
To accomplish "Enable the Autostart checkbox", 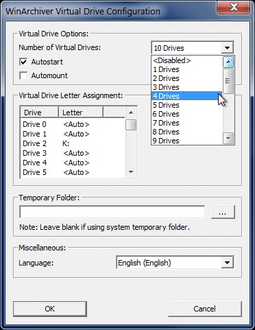I will tap(23, 62).
